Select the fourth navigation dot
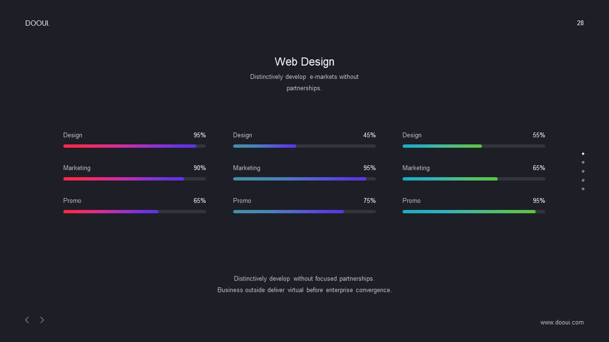The image size is (609, 342). coord(583,180)
